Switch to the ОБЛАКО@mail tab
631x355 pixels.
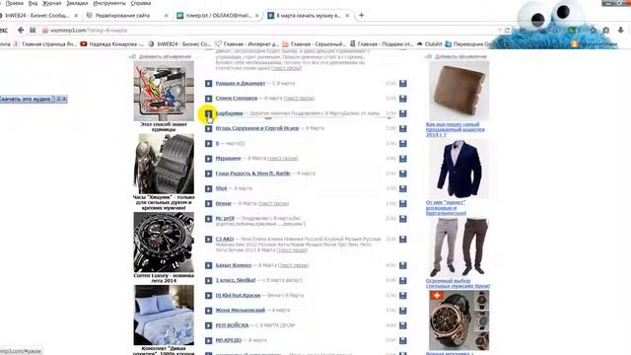click(218, 16)
